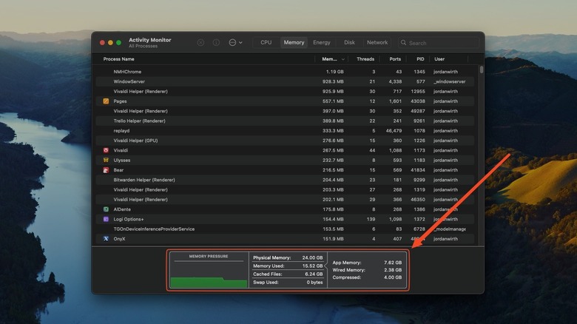Click the Pages app icon in list
This screenshot has height=324, width=577.
click(x=106, y=101)
